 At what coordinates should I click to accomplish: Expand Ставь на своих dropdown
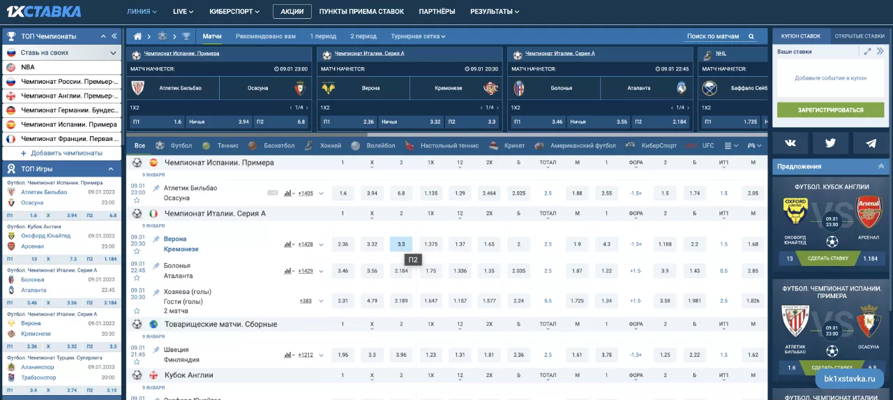coord(113,52)
